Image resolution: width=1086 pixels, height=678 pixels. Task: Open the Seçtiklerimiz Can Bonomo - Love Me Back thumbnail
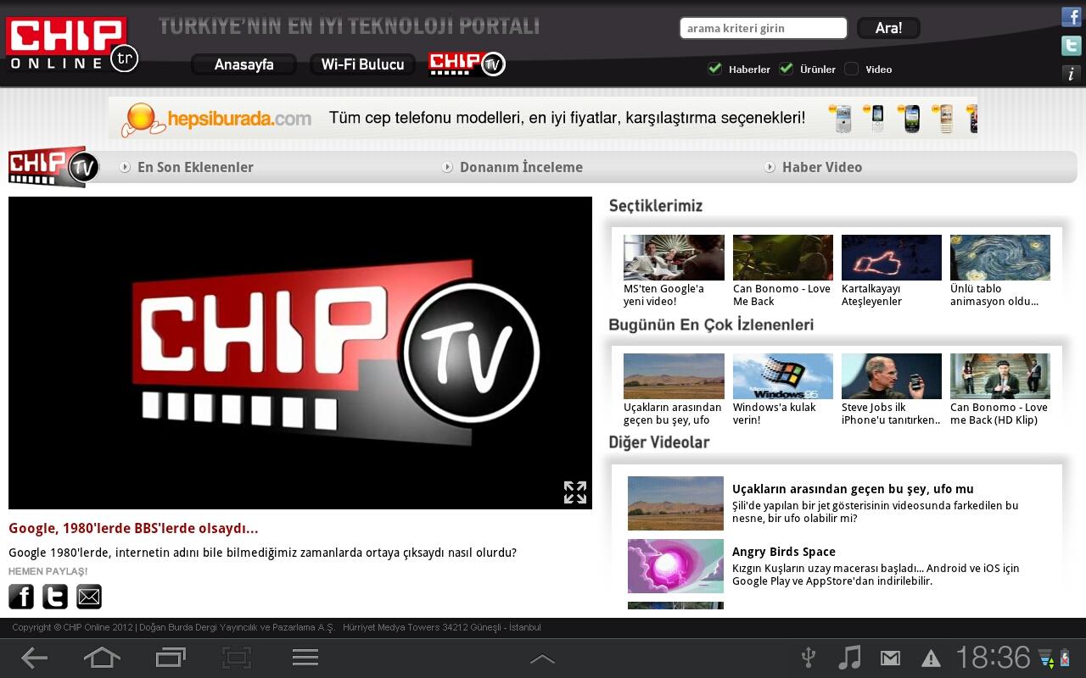(x=783, y=258)
